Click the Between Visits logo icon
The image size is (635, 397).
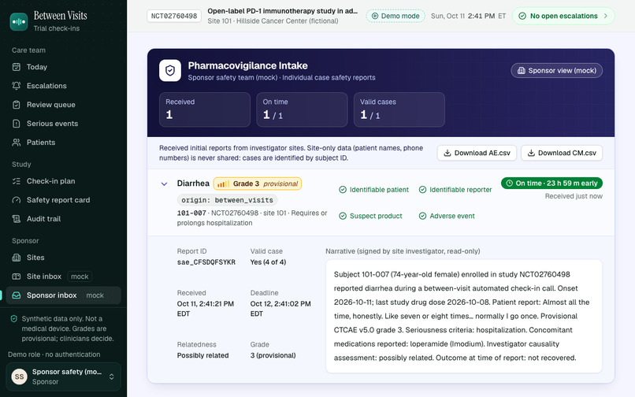(19, 21)
